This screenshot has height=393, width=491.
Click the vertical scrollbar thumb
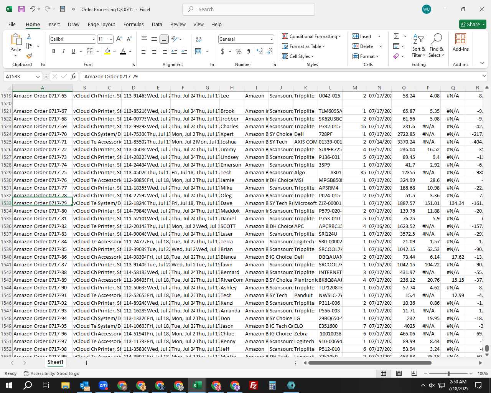click(487, 348)
